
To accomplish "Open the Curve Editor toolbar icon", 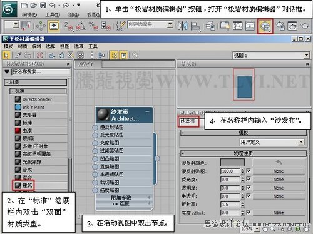I will point(238,26).
